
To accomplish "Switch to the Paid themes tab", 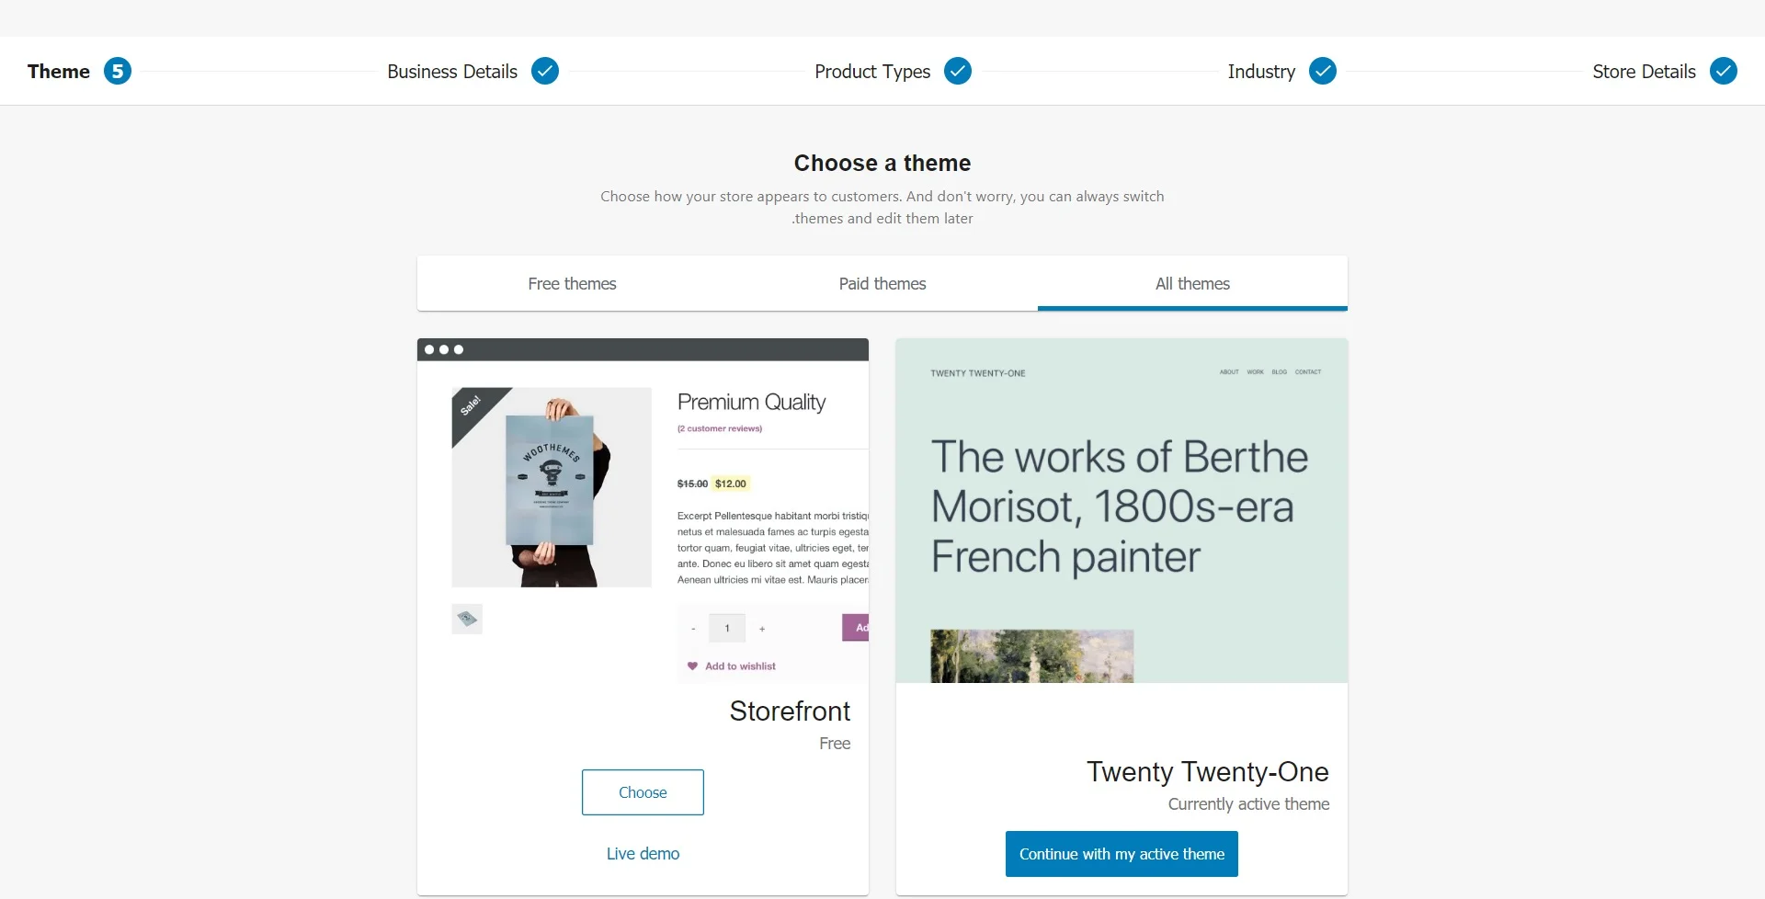I will (882, 284).
